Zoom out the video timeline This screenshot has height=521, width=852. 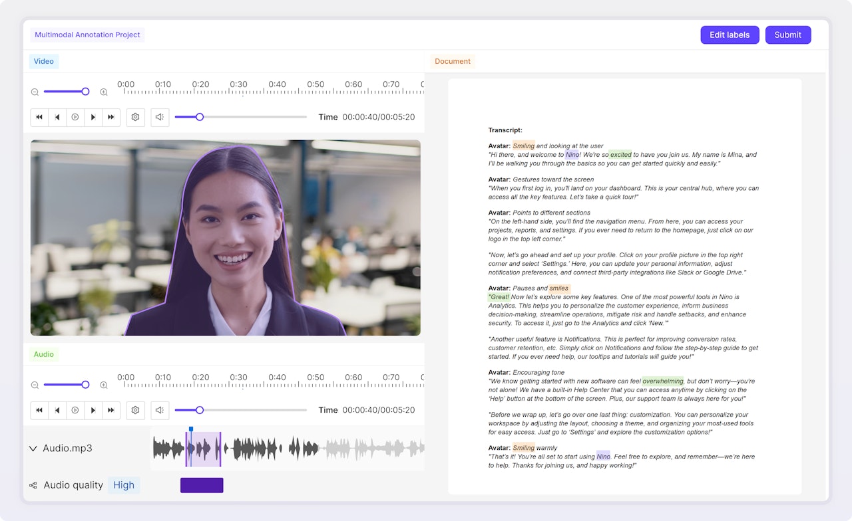35,92
